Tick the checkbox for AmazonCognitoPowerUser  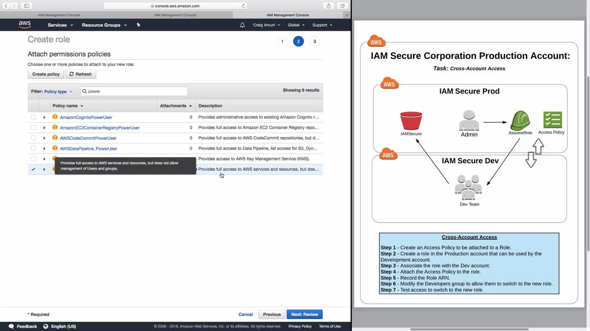click(x=33, y=117)
